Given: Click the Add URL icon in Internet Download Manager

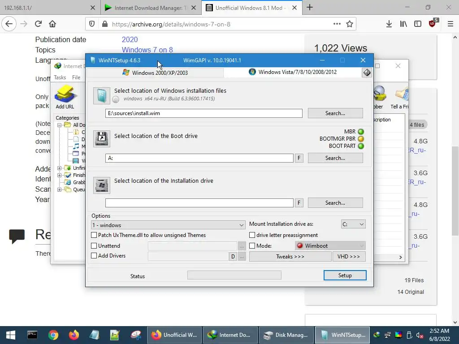Looking at the screenshot, I should point(65,97).
